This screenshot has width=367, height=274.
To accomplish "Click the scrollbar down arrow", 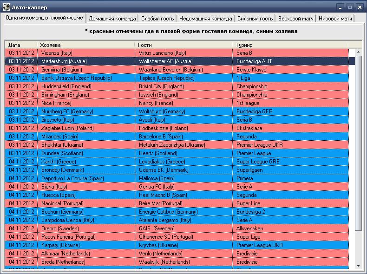I will tap(358, 266).
